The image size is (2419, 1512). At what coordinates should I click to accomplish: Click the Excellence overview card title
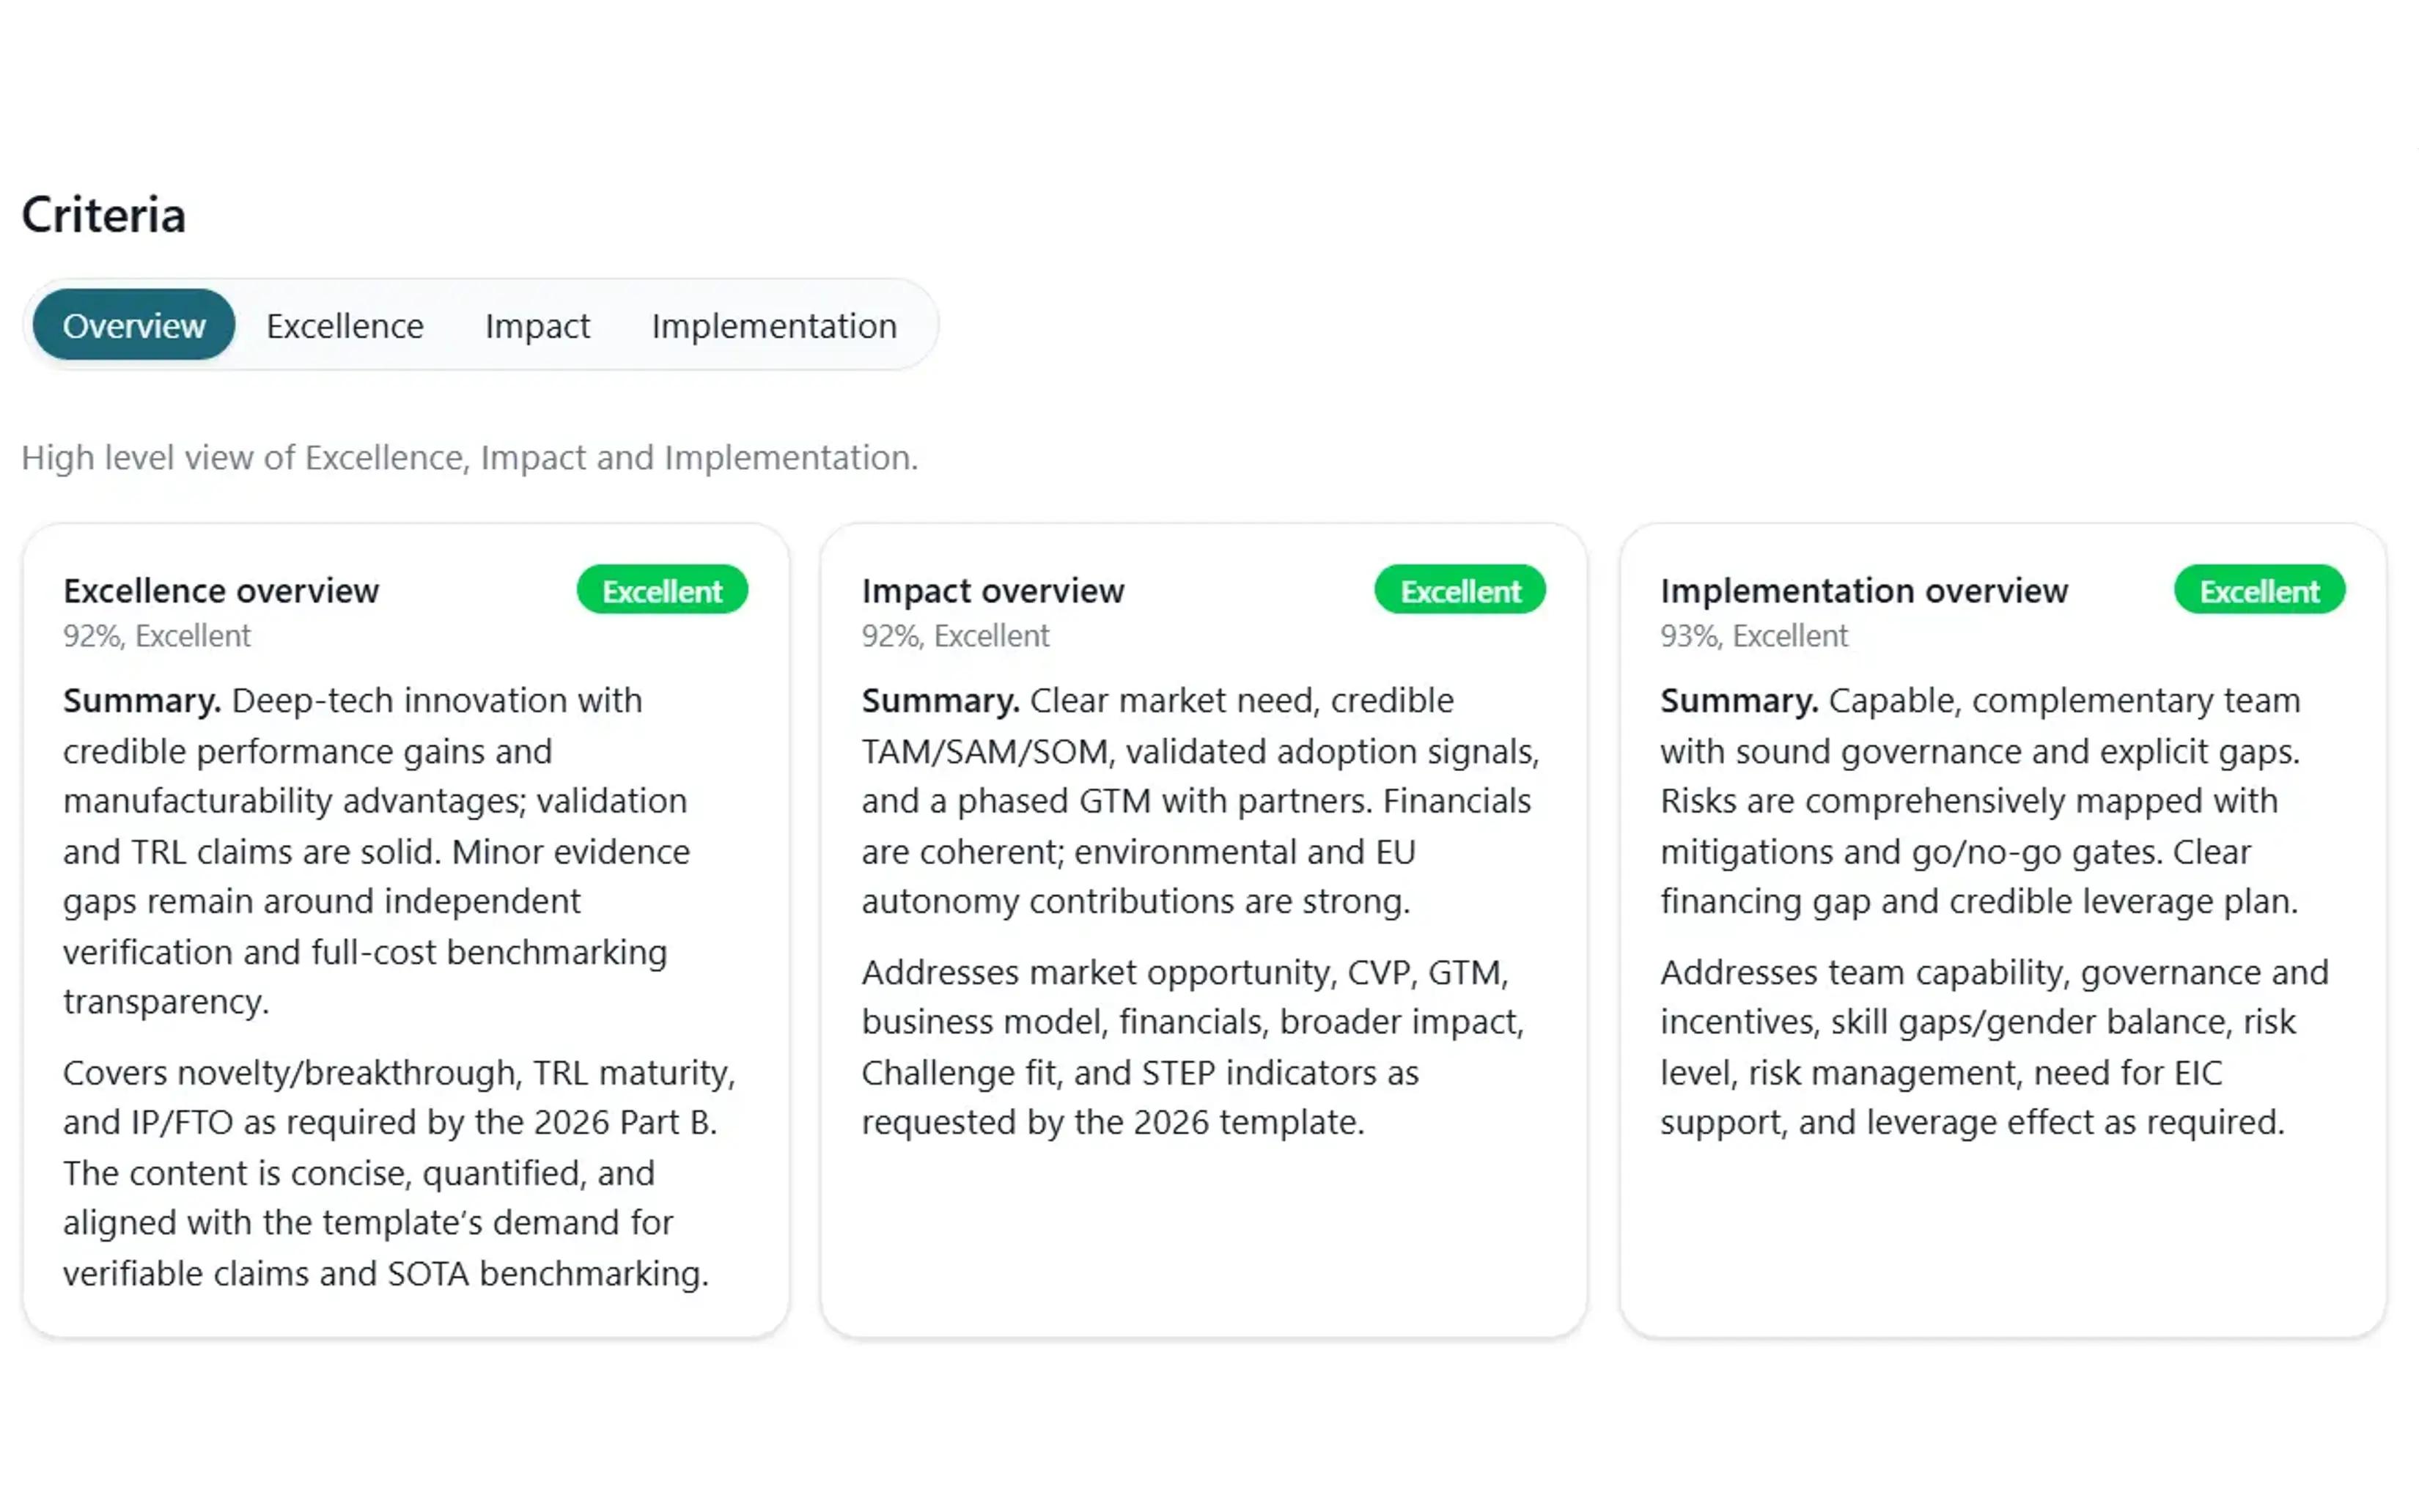221,590
